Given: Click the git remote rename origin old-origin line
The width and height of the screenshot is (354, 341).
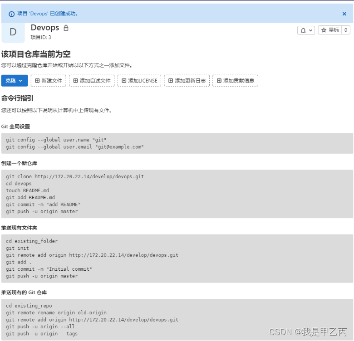Looking at the screenshot, I should click(56, 313).
